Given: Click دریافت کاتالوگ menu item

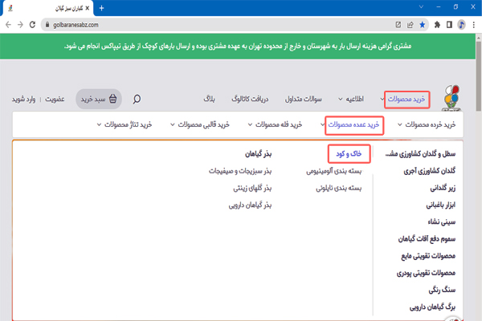Looking at the screenshot, I should (250, 99).
